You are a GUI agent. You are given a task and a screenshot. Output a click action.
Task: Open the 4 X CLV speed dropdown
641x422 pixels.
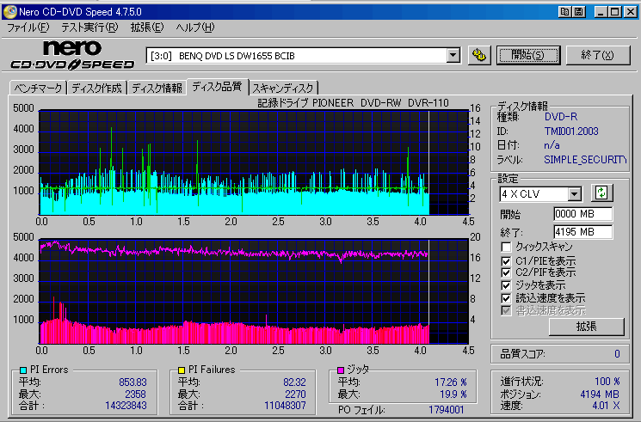point(575,194)
